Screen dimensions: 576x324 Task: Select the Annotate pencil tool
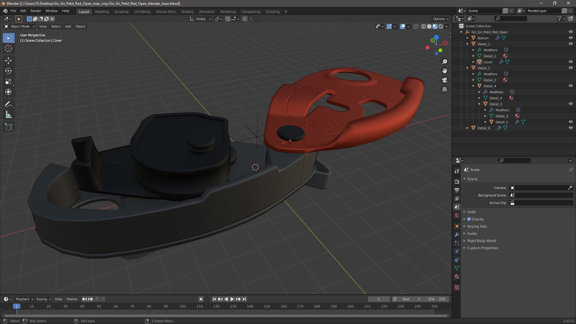pyautogui.click(x=8, y=104)
